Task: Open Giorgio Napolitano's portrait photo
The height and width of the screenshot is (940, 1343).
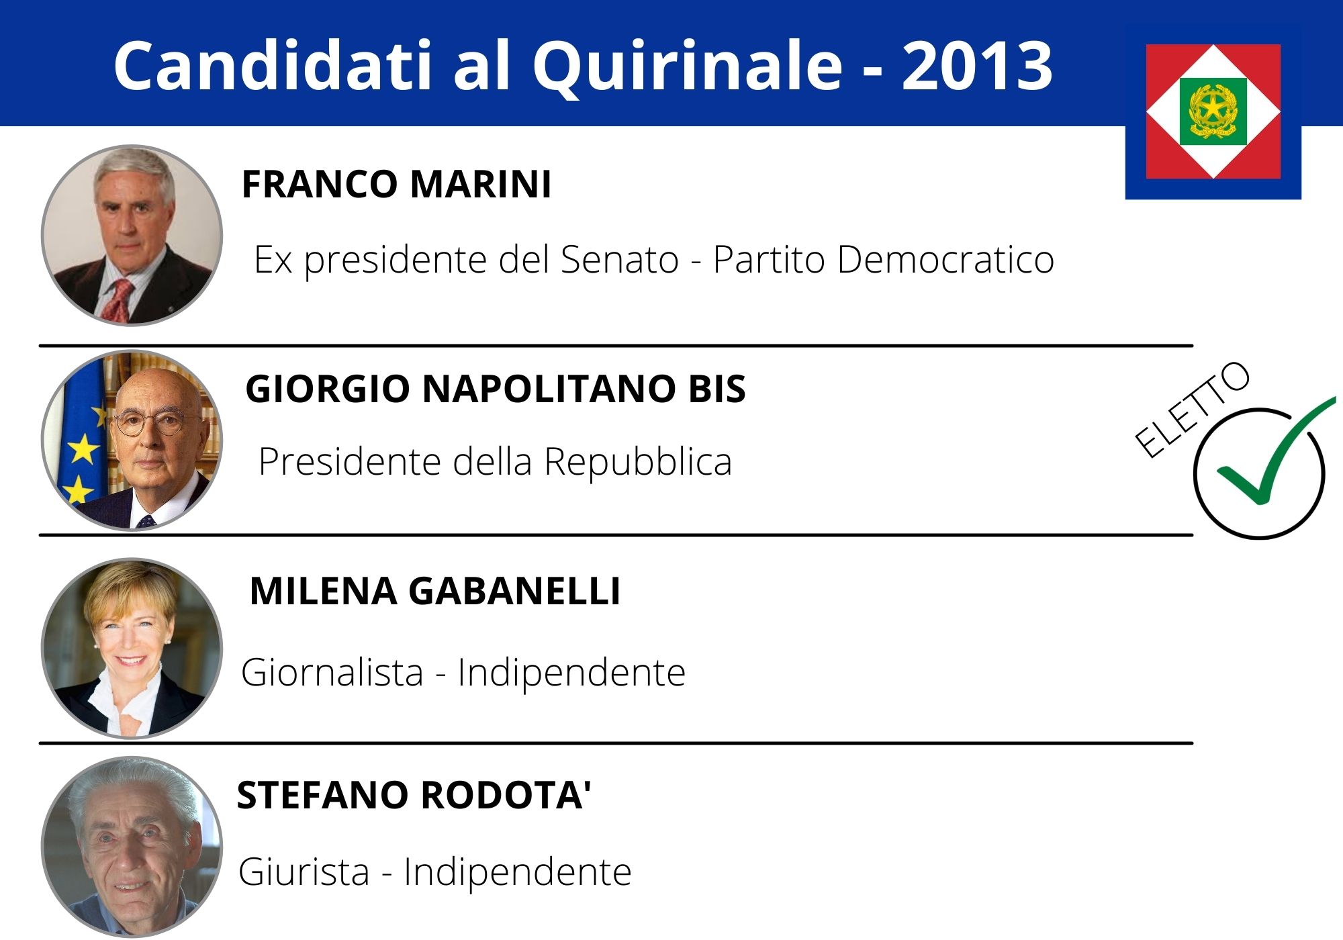Action: 132,440
